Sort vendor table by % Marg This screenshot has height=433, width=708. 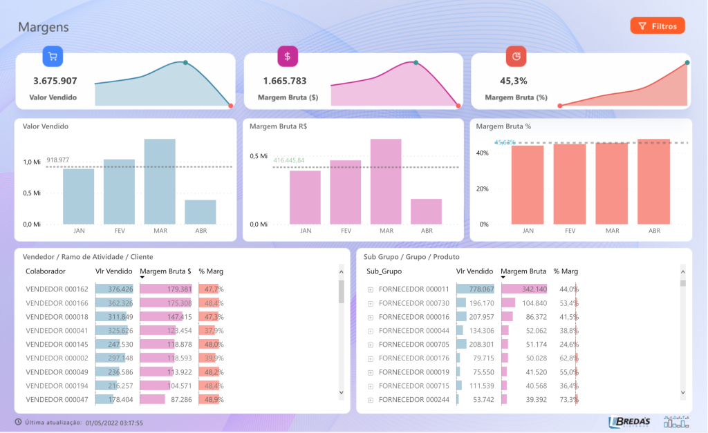click(211, 271)
